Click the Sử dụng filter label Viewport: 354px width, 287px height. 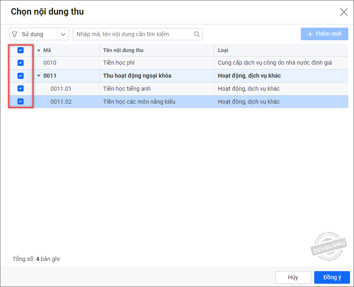point(32,34)
